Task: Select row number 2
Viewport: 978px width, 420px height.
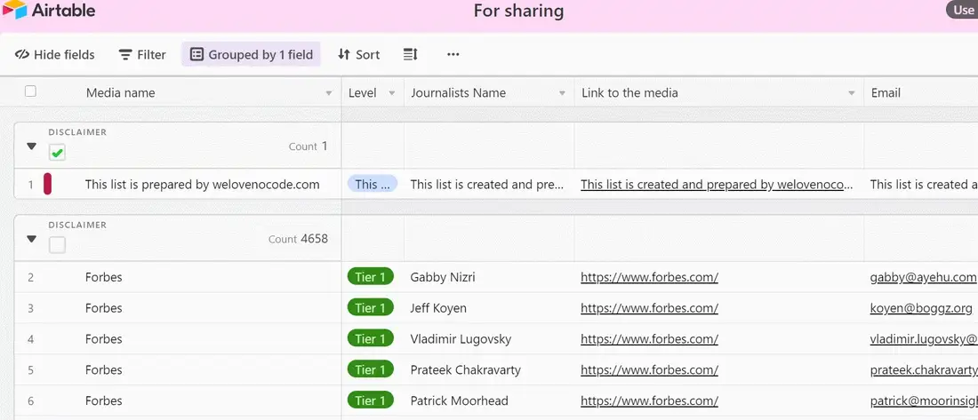Action: click(x=30, y=277)
